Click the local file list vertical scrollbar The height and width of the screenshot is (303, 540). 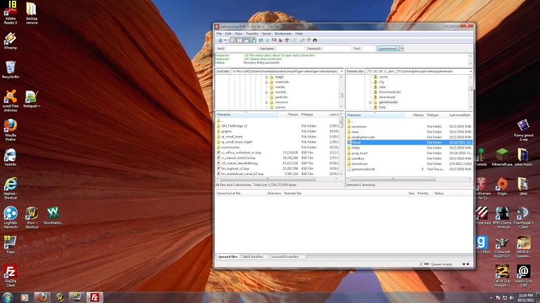click(x=341, y=121)
